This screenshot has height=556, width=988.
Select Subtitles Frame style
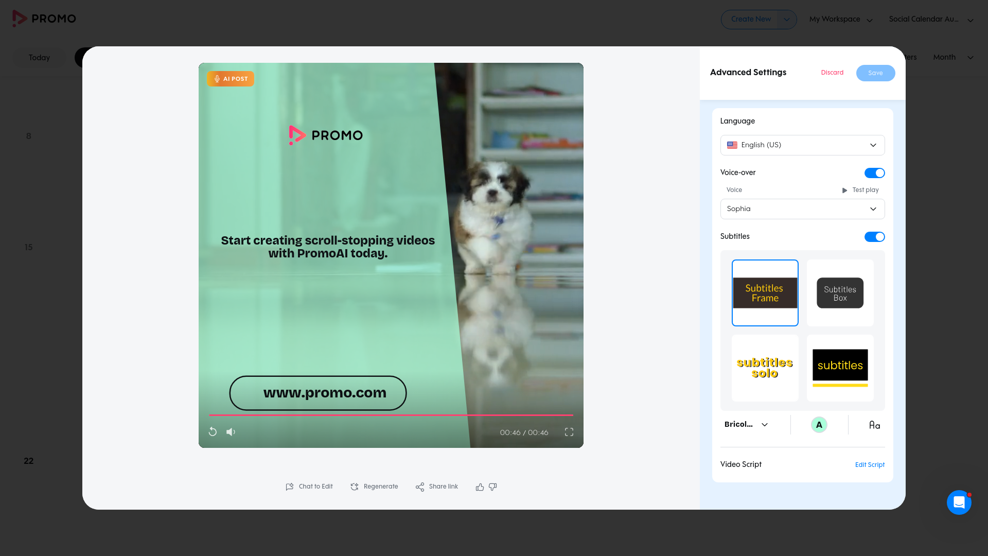click(x=765, y=293)
